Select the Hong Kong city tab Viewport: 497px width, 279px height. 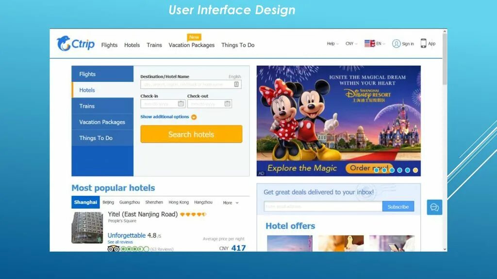[179, 202]
